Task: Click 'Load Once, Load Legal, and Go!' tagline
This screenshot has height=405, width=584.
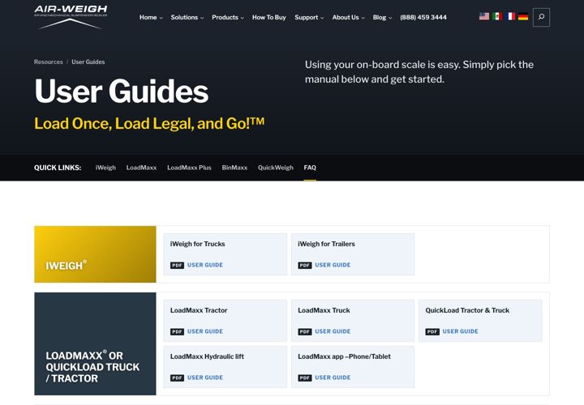Action: pyautogui.click(x=149, y=123)
